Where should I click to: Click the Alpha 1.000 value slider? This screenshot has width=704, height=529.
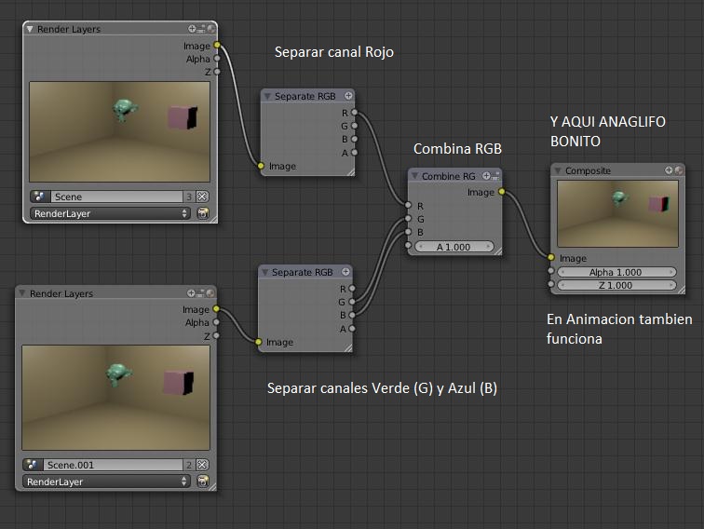[x=616, y=272]
